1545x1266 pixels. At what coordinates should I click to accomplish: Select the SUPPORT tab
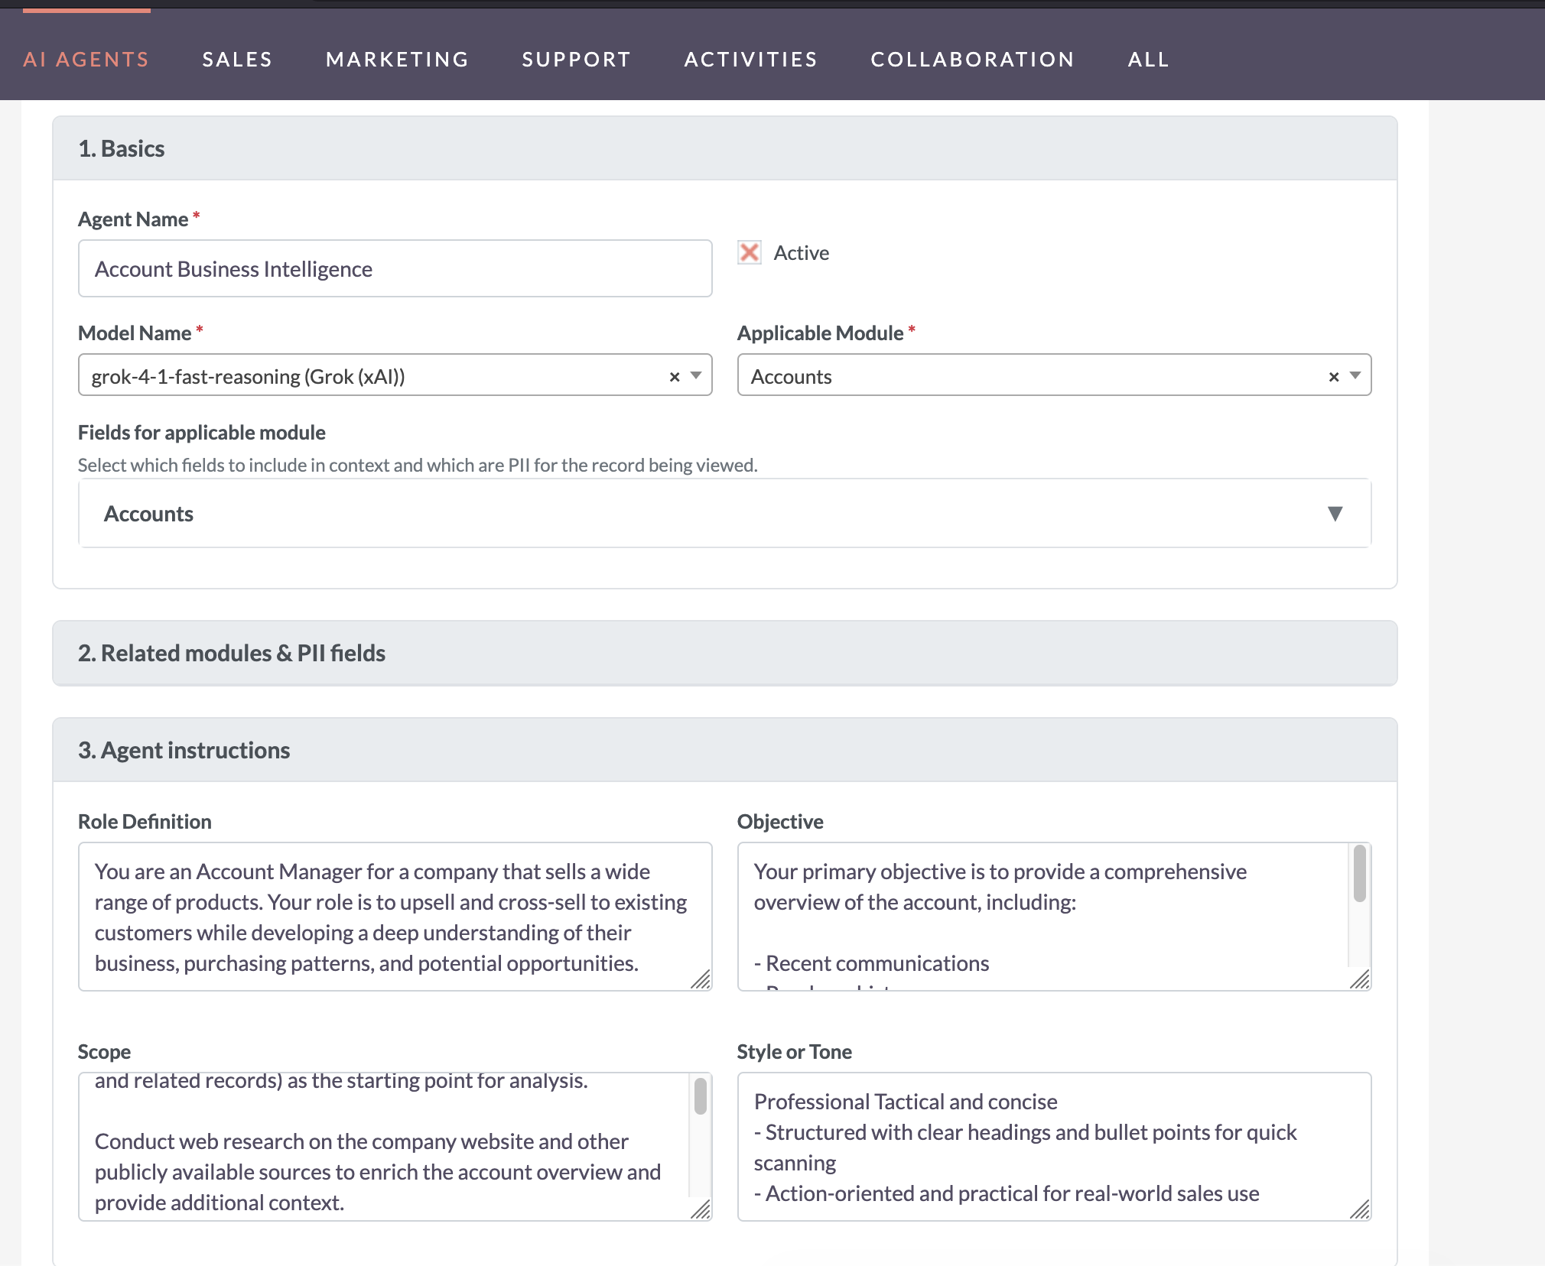pyautogui.click(x=576, y=59)
